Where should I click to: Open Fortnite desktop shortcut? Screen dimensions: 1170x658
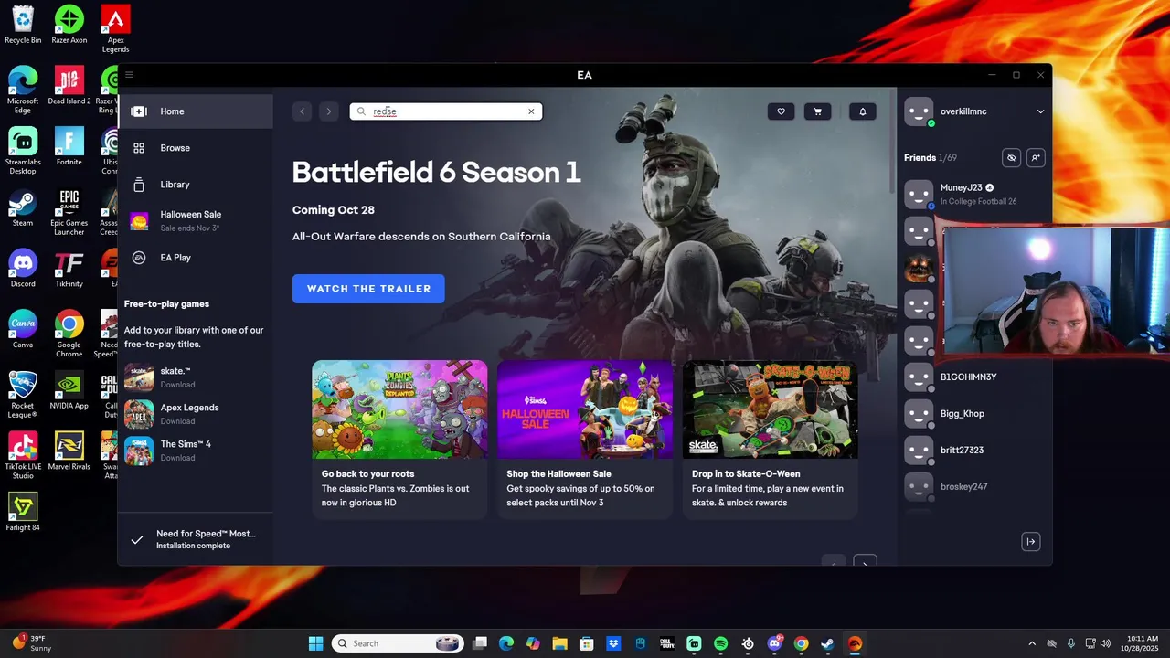click(69, 146)
